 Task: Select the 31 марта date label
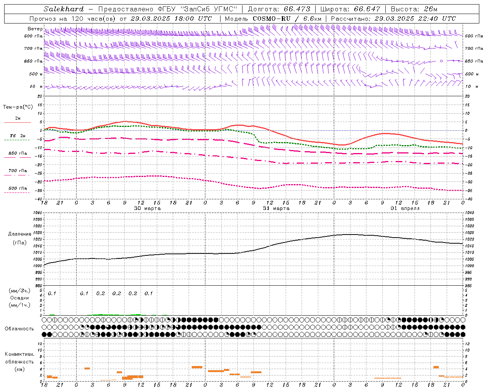[276, 208]
